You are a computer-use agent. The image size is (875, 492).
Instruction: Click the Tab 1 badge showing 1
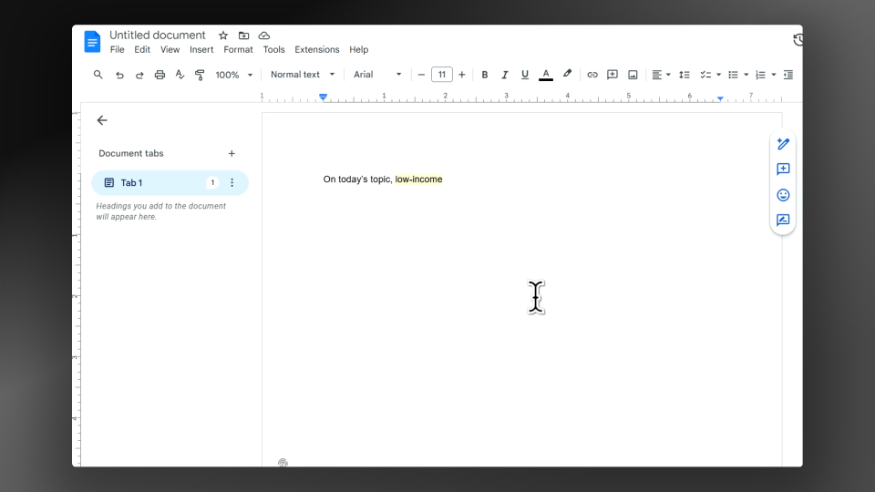click(x=212, y=182)
